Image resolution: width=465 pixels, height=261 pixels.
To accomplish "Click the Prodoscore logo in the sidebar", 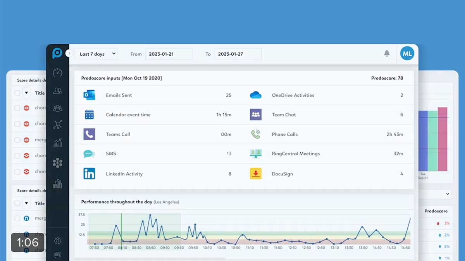I will coord(57,53).
